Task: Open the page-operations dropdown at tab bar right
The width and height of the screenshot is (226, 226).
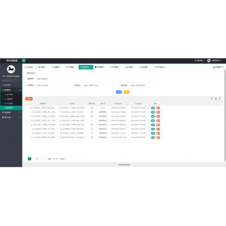Action: 218,67
